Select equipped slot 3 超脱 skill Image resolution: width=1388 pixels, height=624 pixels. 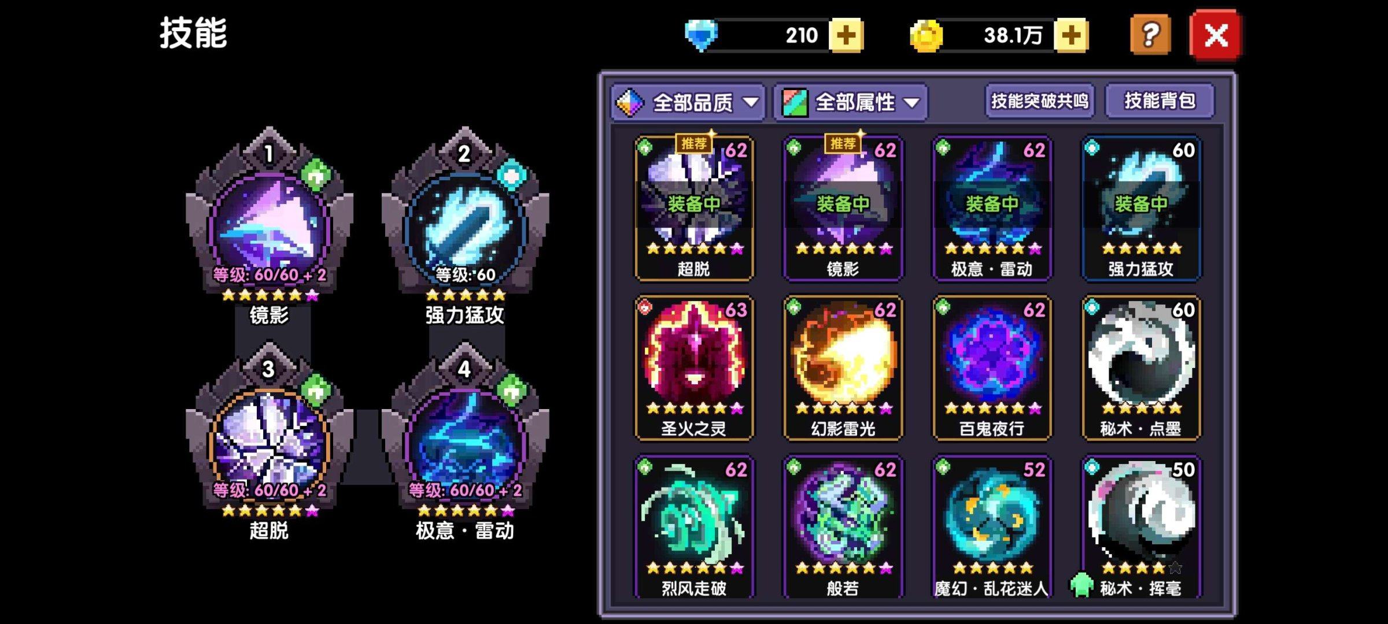[x=270, y=442]
